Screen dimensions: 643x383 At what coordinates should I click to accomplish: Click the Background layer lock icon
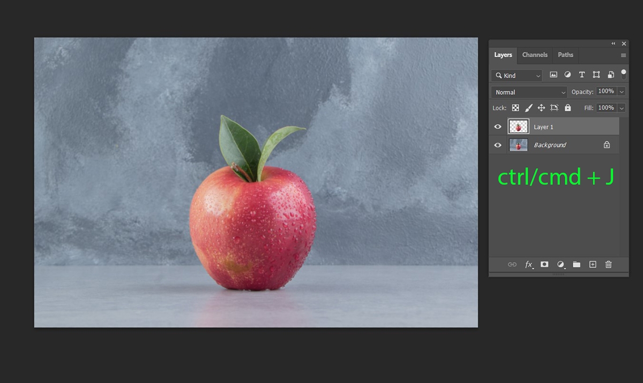(607, 144)
